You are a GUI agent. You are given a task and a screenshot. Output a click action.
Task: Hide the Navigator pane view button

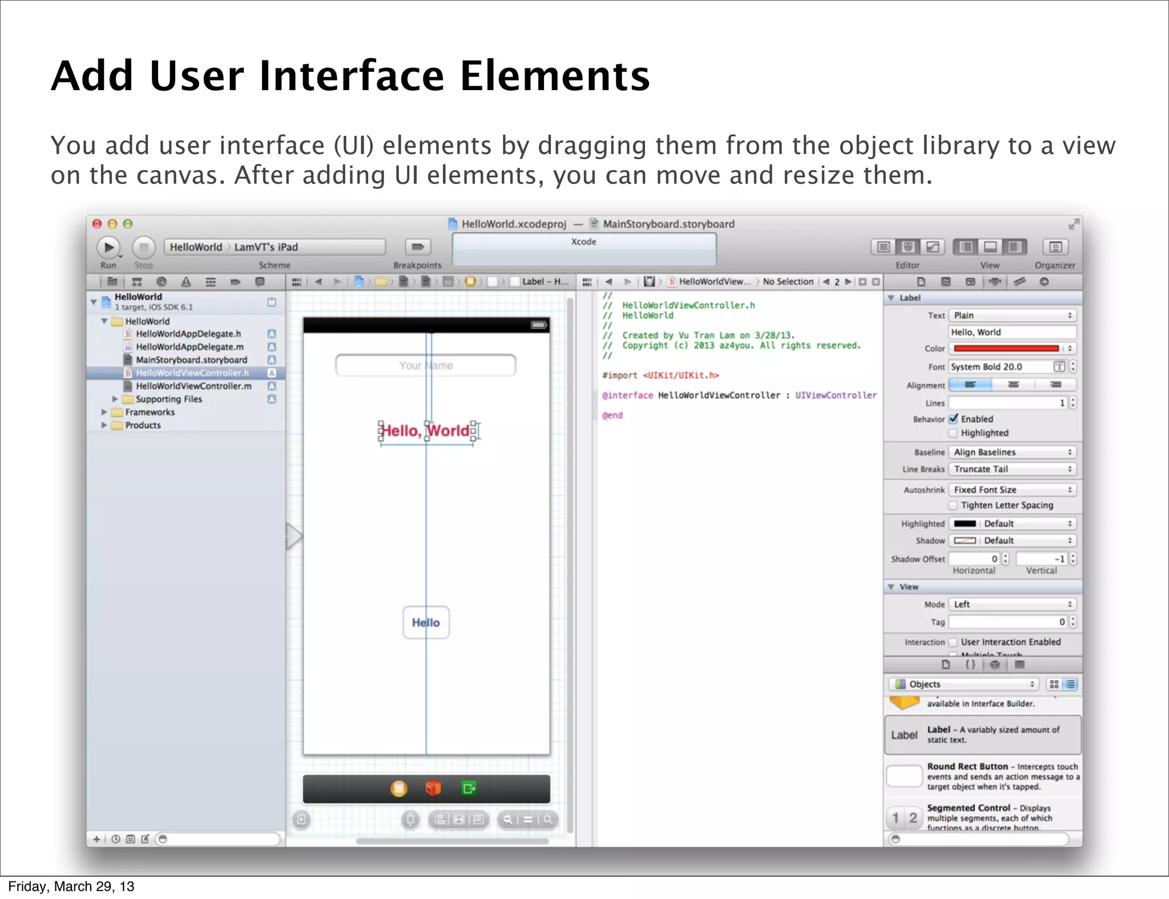(966, 247)
